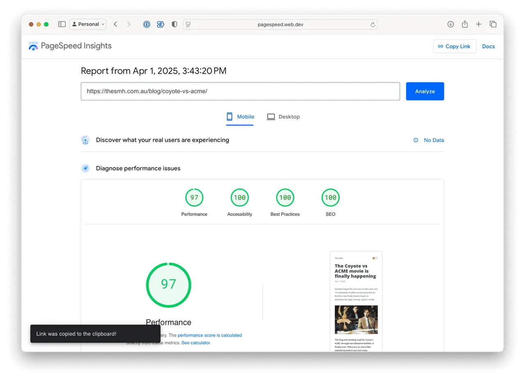Click the No Data info link
The width and height of the screenshot is (525, 380).
coord(429,140)
